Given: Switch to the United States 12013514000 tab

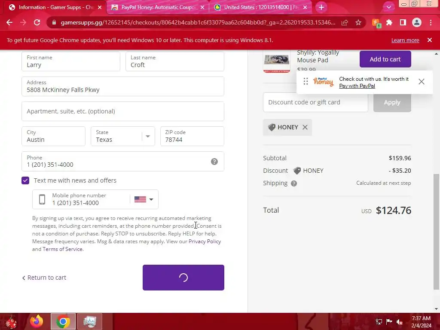Looking at the screenshot, I should pyautogui.click(x=261, y=7).
